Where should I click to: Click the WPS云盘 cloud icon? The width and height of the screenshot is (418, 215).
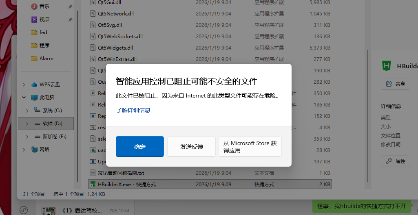35,85
